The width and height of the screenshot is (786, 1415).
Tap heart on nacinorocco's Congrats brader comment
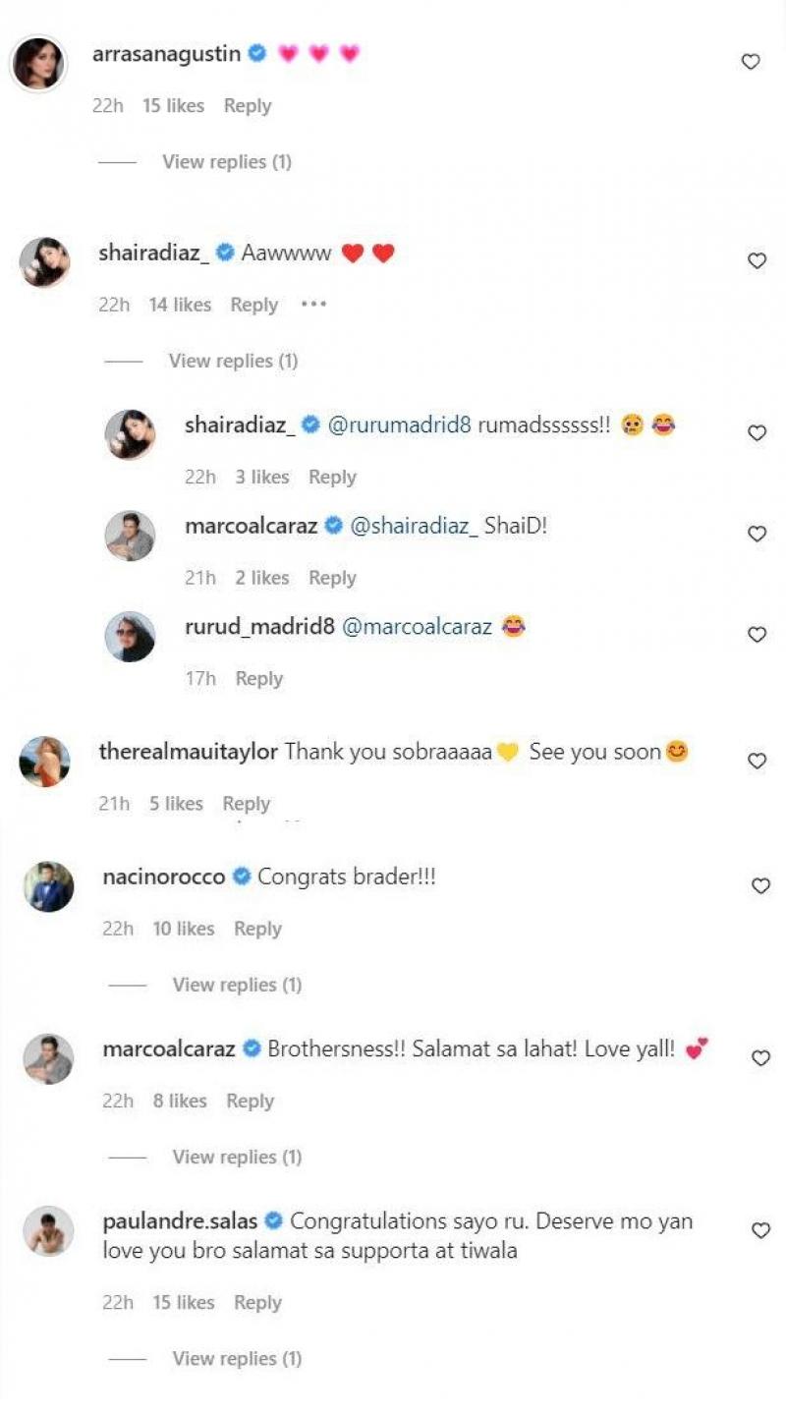coord(760,885)
